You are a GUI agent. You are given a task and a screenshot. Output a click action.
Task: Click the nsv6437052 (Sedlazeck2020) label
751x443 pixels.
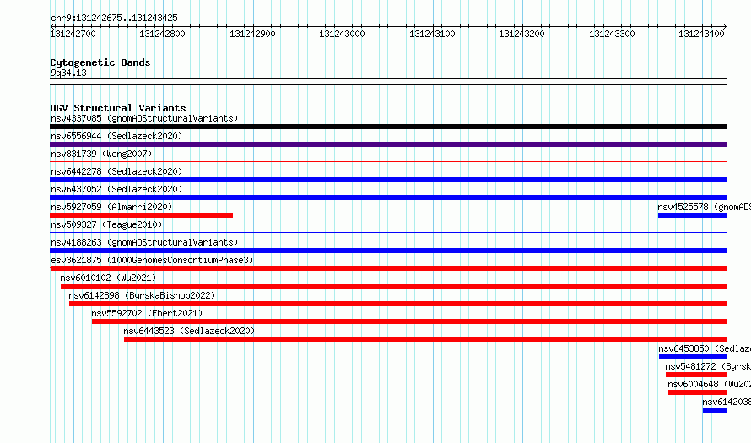pyautogui.click(x=116, y=189)
